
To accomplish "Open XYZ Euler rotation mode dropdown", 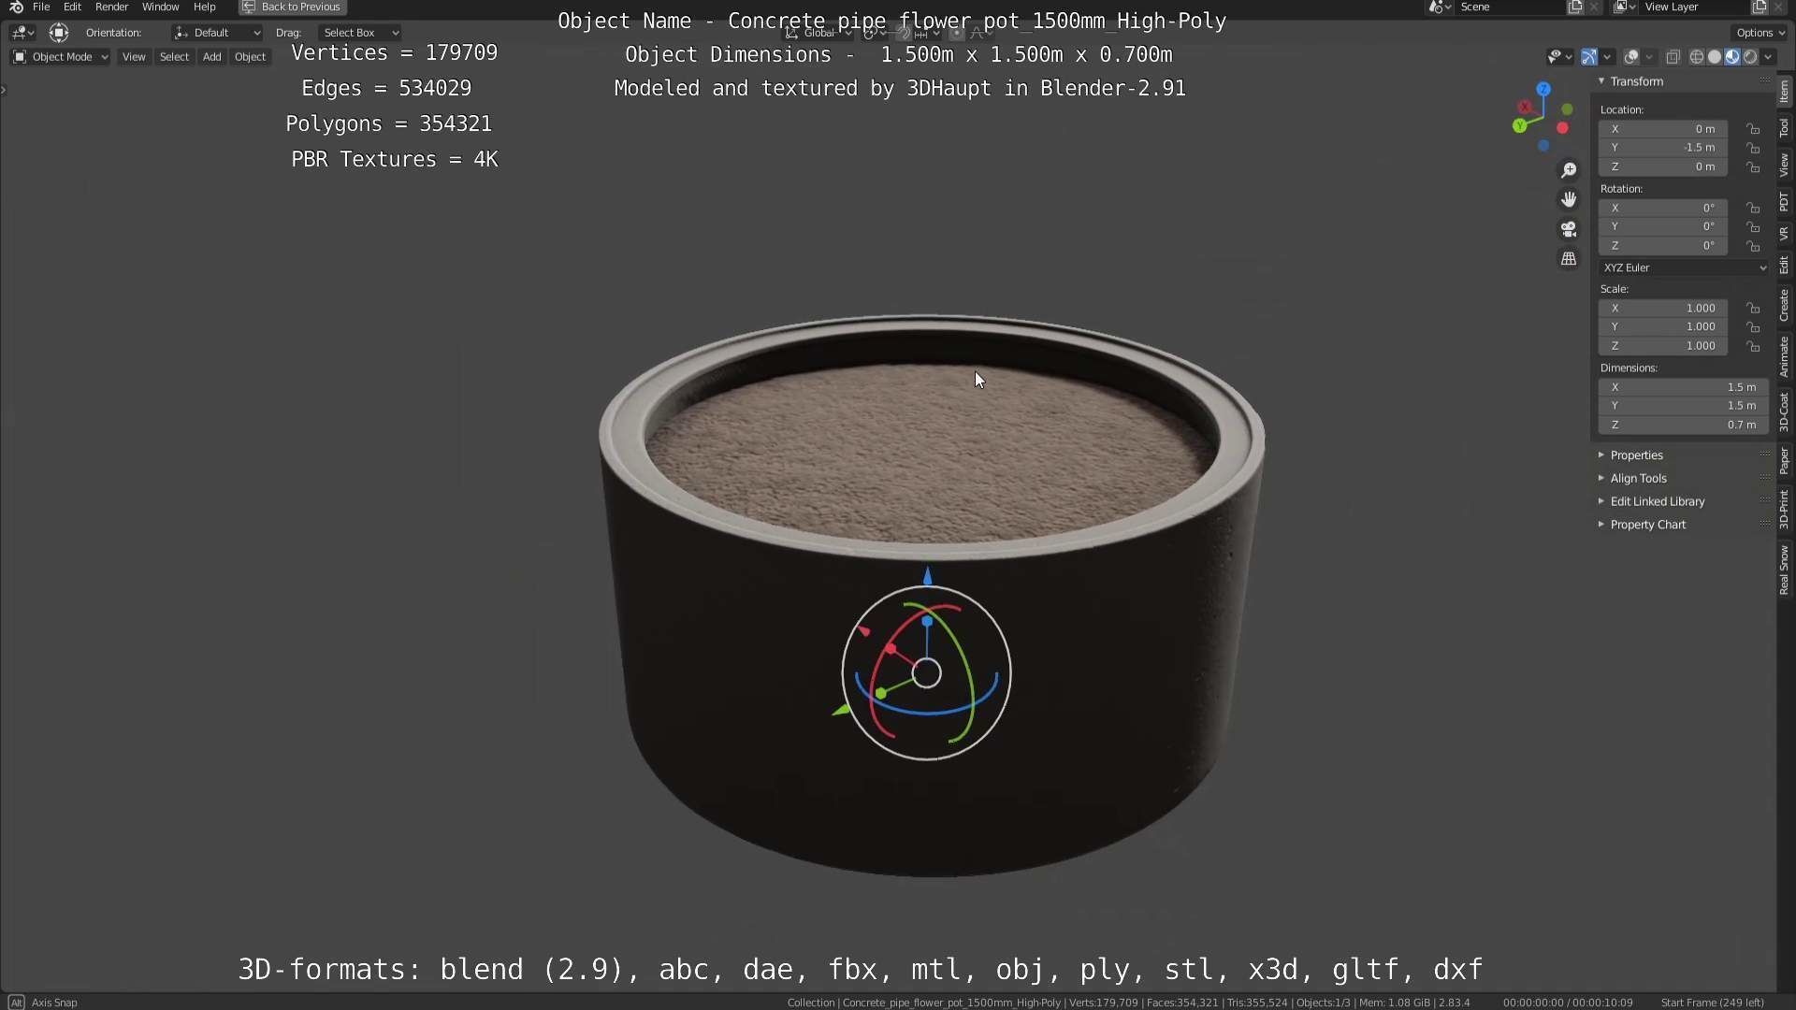I will click(1684, 267).
